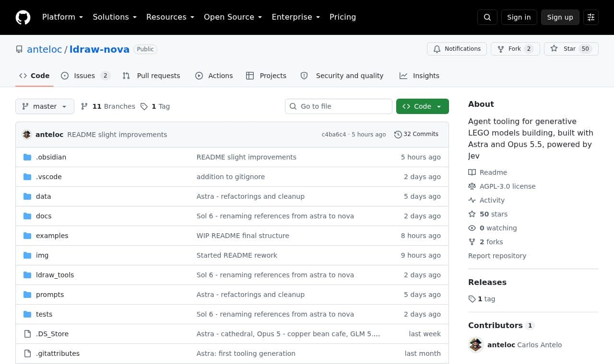This screenshot has height=364, width=614.
Task: Click the data folder icon
Action: tap(27, 196)
